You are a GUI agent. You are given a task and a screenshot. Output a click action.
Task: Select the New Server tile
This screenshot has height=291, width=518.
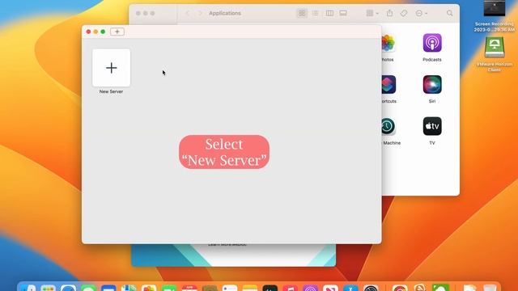[112, 68]
